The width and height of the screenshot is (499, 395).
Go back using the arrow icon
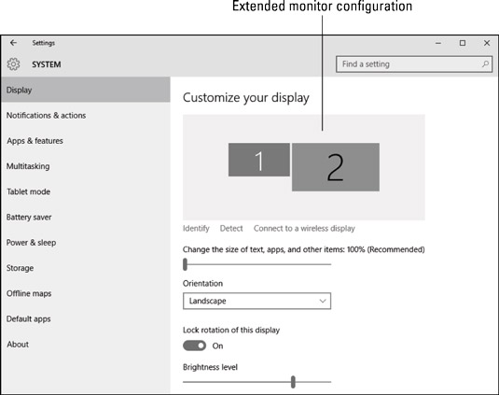(x=13, y=43)
